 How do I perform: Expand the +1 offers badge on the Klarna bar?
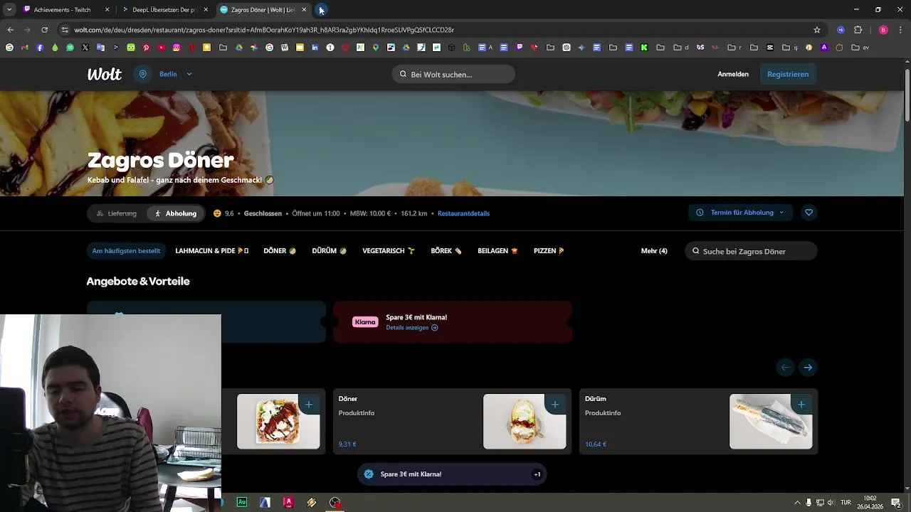(537, 474)
